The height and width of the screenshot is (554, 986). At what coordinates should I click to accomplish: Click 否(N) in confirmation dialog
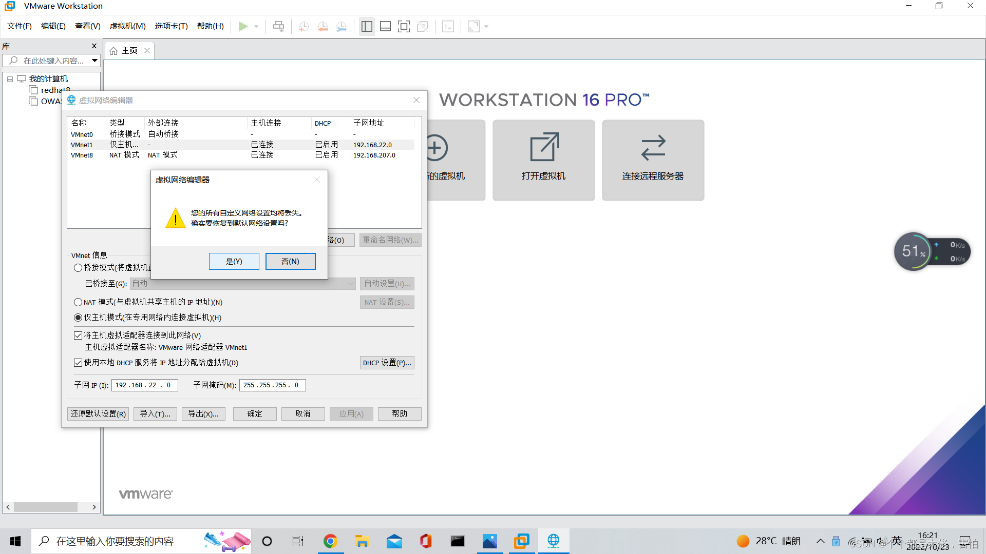point(290,261)
